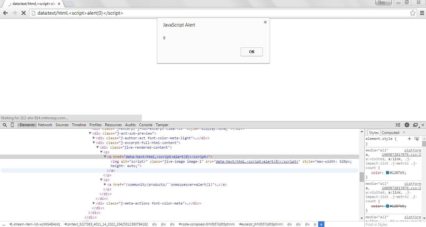The image size is (426, 227).
Task: Toggle the element state icon in Styles
Action: pyautogui.click(x=417, y=139)
